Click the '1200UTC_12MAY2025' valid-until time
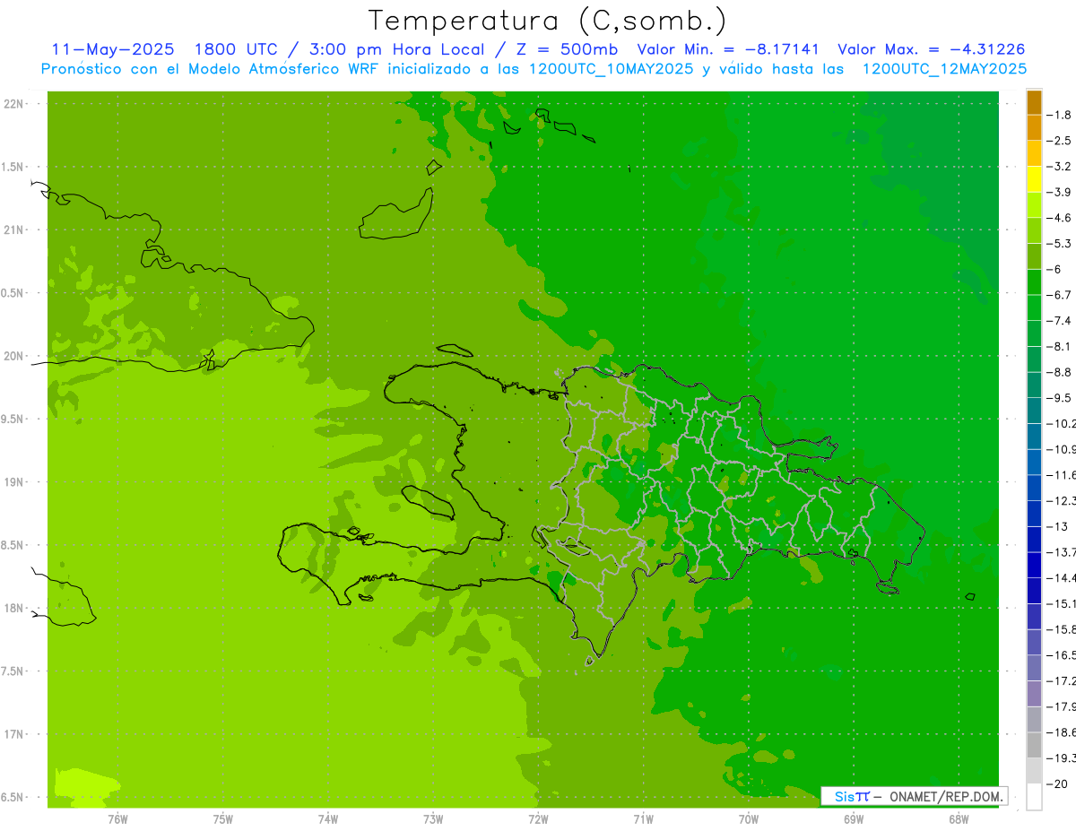Image resolution: width=1076 pixels, height=831 pixels. (x=944, y=69)
